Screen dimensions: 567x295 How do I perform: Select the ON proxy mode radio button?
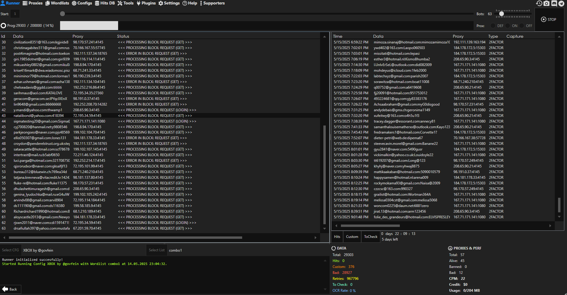pos(508,26)
